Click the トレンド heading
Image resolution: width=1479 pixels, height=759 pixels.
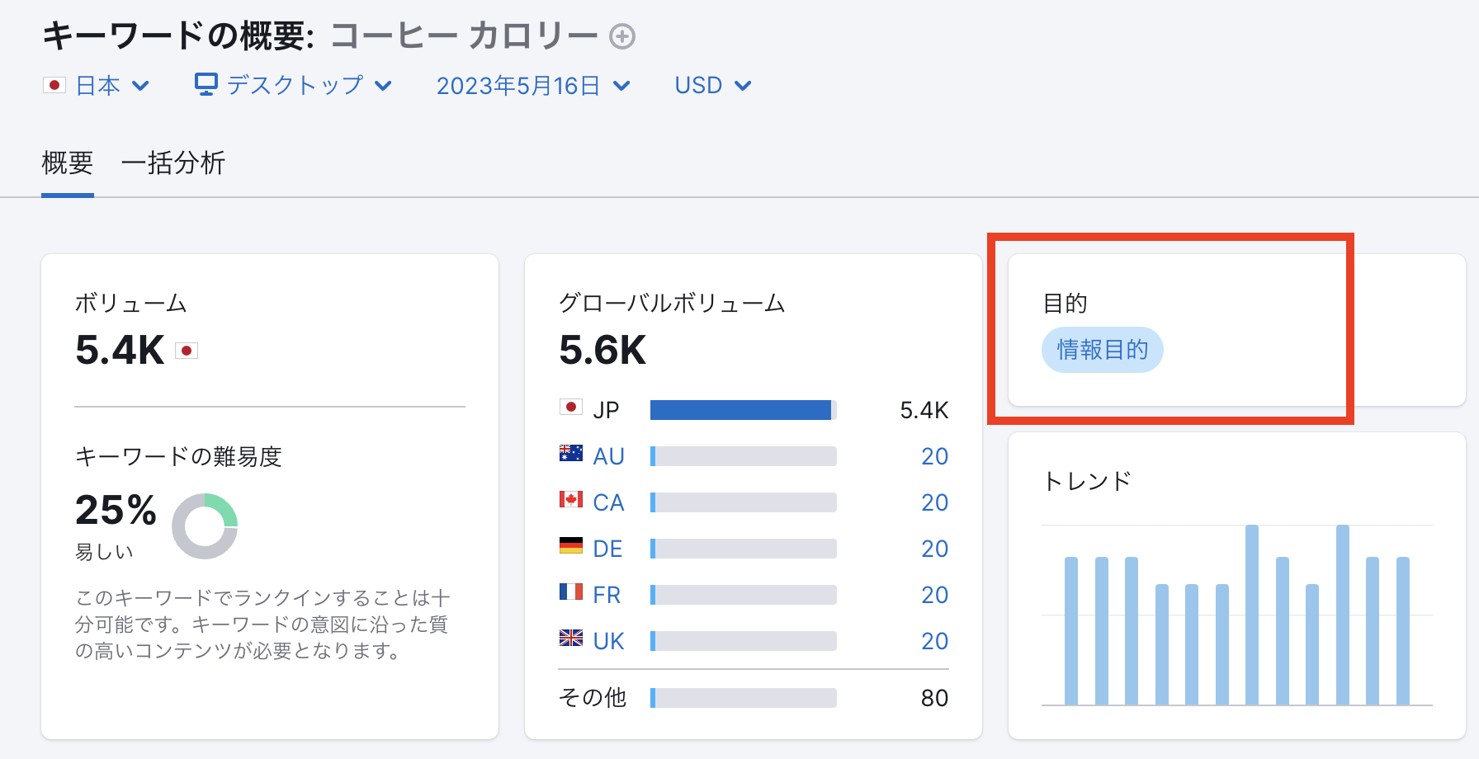[1087, 481]
